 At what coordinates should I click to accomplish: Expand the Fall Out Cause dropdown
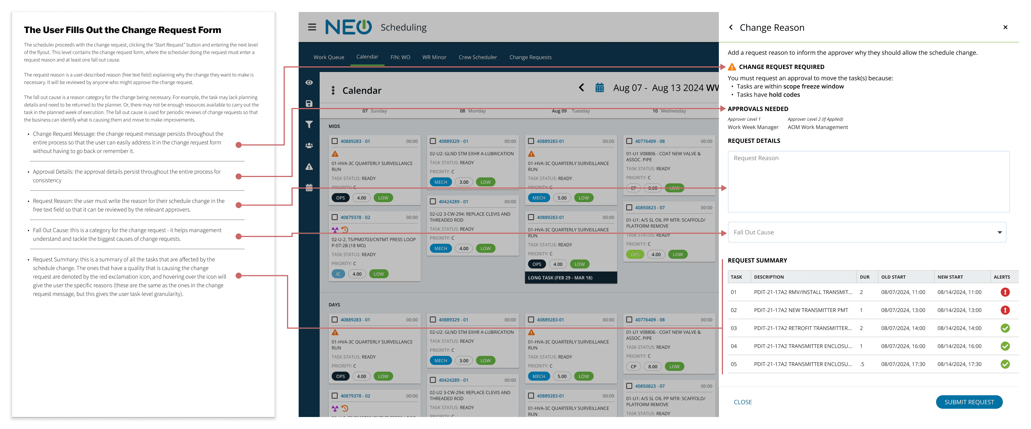point(867,232)
